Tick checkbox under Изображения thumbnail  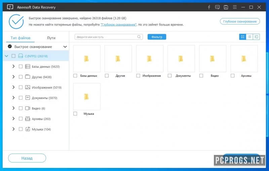point(138,76)
